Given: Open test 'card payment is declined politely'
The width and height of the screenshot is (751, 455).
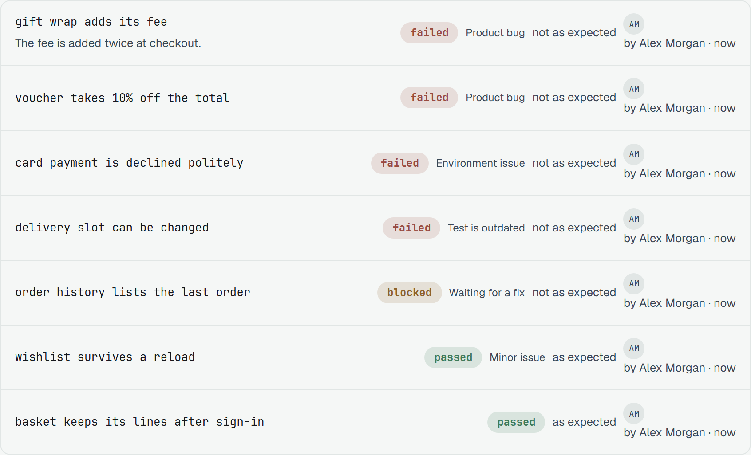Looking at the screenshot, I should pos(129,163).
